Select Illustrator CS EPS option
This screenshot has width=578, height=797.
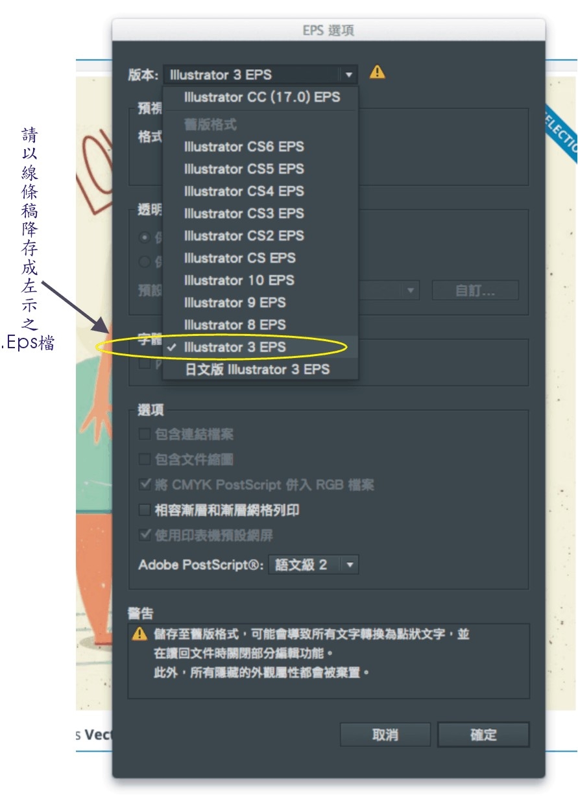(x=239, y=258)
